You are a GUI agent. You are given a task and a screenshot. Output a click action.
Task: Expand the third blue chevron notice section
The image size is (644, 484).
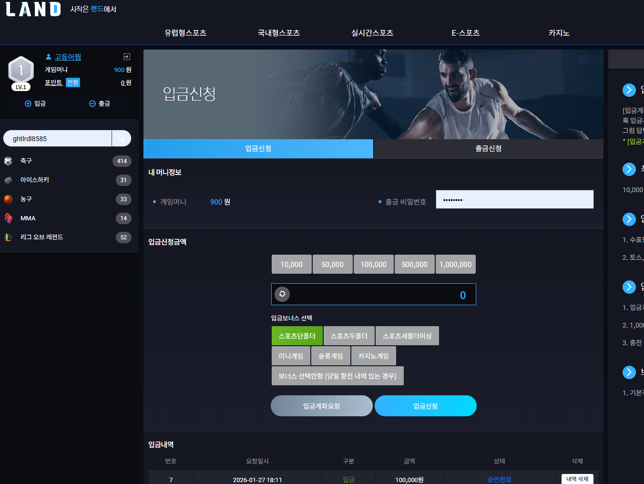point(629,219)
